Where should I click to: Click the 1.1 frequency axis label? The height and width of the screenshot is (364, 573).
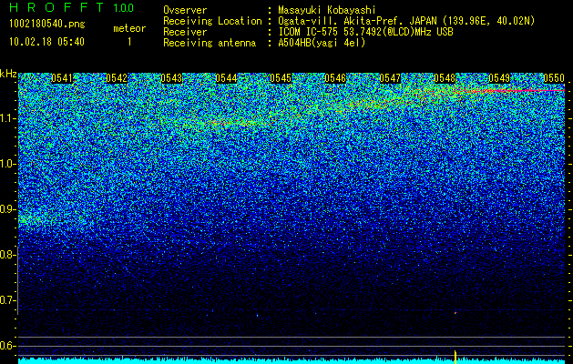pyautogui.click(x=7, y=118)
